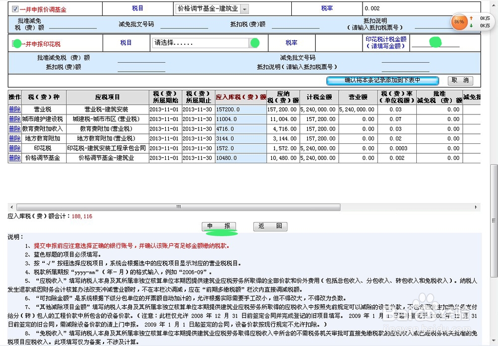Select the 城建税-城市市区(营业税) cell
This screenshot has width=498, height=346.
pos(108,119)
